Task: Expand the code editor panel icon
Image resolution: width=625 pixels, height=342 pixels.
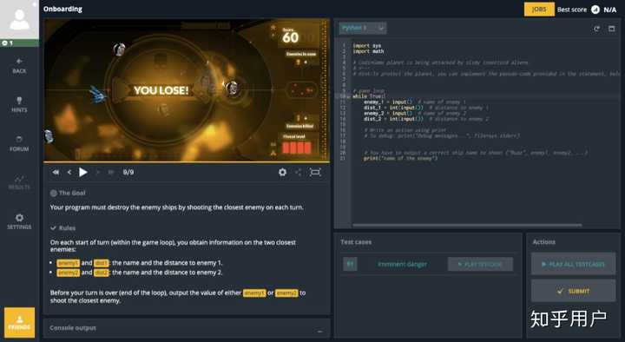Action: pyautogui.click(x=611, y=29)
